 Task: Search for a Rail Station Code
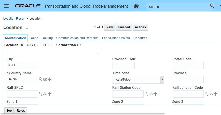146,94
